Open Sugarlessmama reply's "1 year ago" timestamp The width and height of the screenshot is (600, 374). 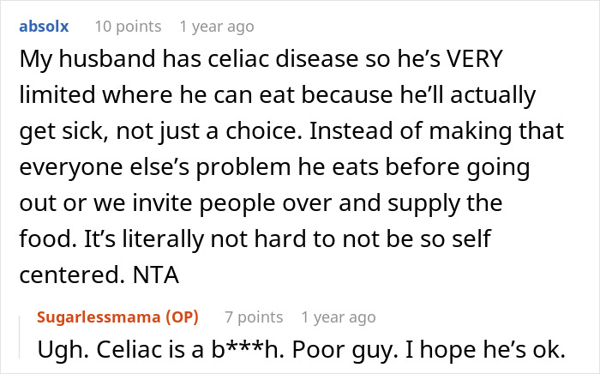tap(339, 317)
